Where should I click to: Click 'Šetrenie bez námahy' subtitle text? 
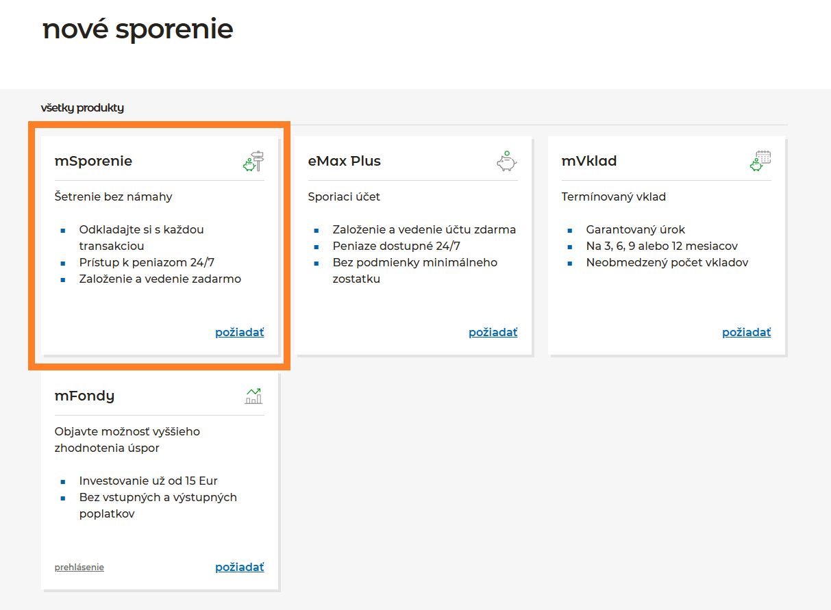113,197
